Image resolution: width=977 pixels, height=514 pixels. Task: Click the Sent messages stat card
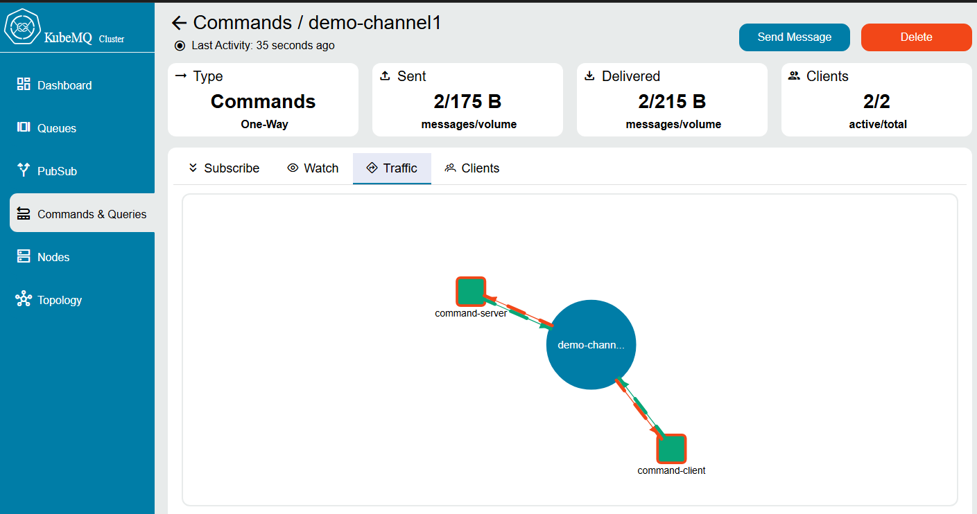[467, 100]
